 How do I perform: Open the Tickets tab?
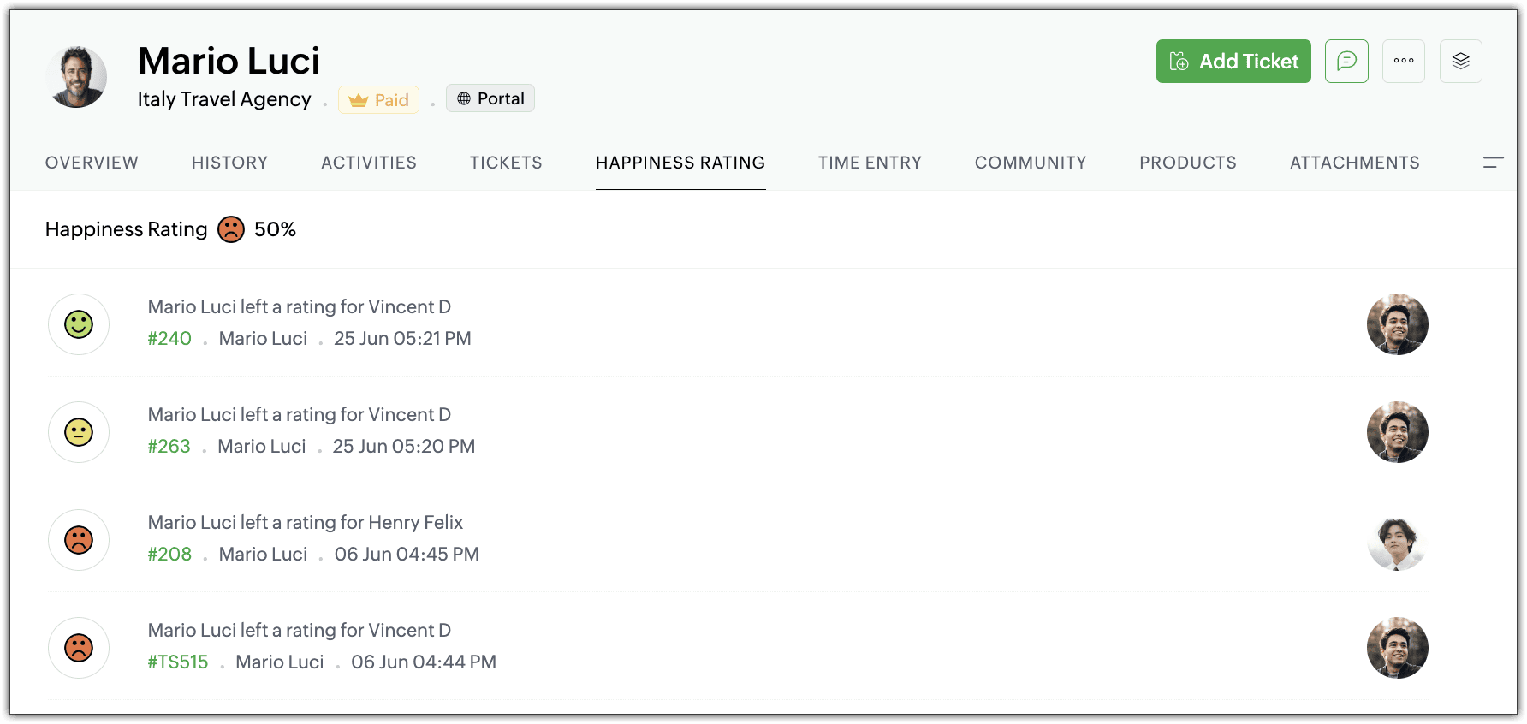click(506, 163)
